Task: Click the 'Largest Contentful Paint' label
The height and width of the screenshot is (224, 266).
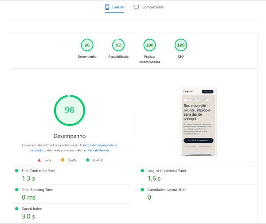Action: (x=167, y=171)
